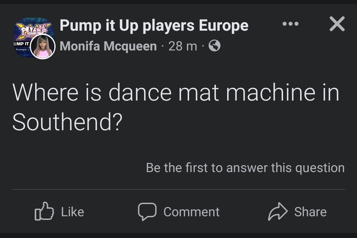Tap the Share arrow icon

(277, 212)
